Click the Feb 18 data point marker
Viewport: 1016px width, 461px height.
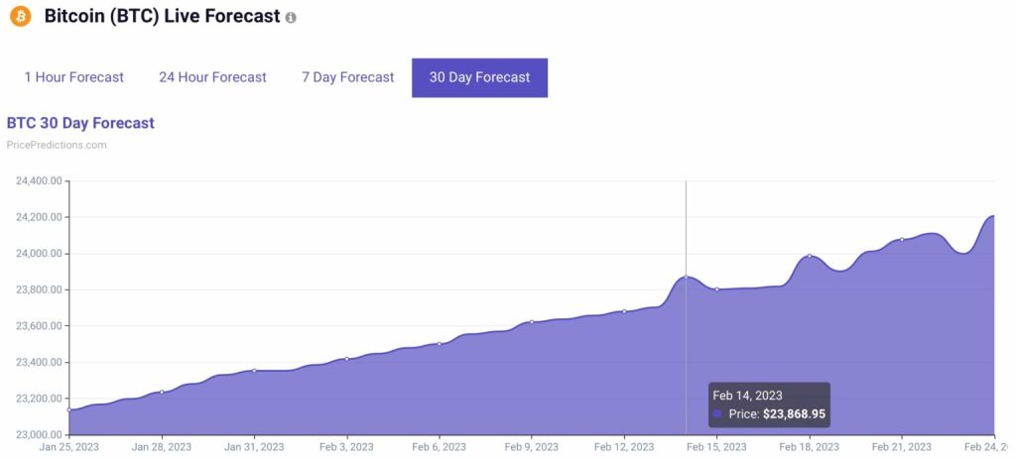[x=810, y=256]
